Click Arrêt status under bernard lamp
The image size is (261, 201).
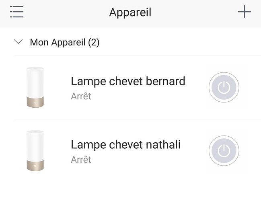point(81,96)
